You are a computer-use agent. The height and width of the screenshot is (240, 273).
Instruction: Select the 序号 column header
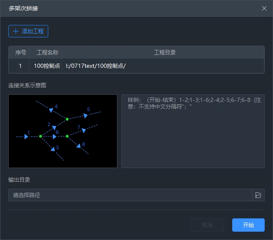[21, 52]
